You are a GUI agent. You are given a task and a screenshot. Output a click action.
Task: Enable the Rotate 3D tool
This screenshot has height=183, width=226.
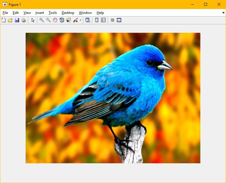click(62, 20)
